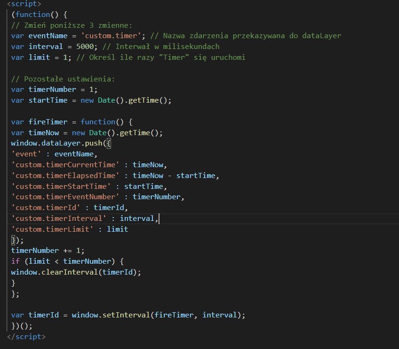399x349 pixels.
Task: Click the '})();' closing line
Action: point(22,326)
